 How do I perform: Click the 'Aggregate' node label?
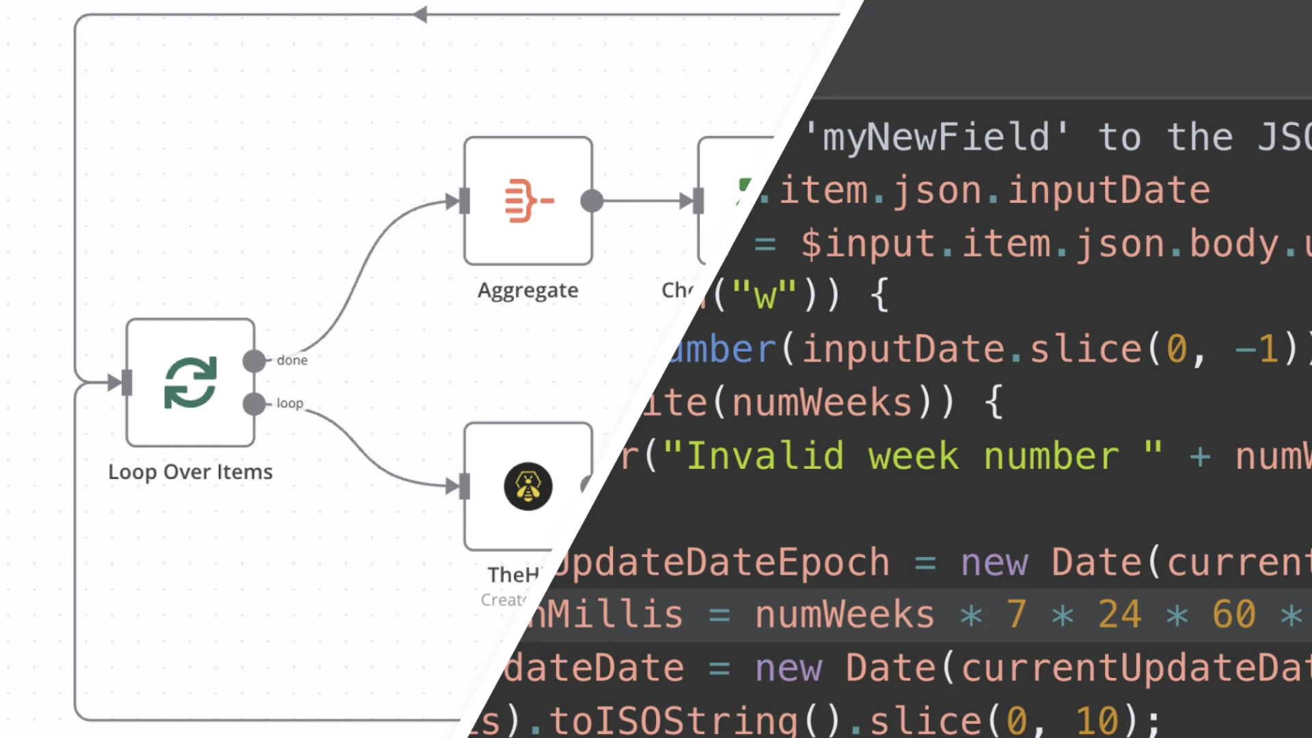tap(528, 290)
